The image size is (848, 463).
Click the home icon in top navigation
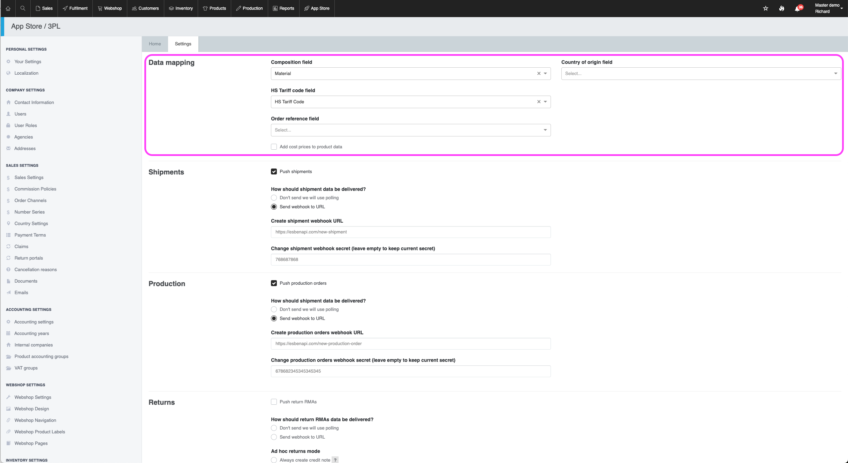click(x=8, y=8)
